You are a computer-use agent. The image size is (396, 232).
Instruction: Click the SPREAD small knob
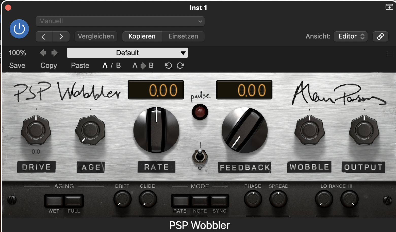point(278,199)
